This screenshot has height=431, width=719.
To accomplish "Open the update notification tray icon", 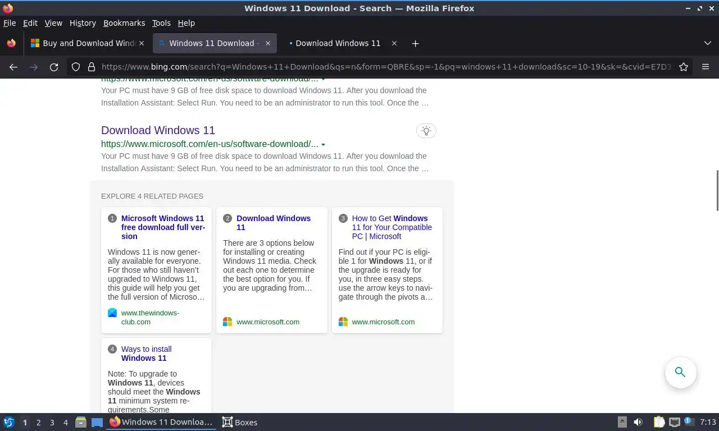I will coord(689,421).
